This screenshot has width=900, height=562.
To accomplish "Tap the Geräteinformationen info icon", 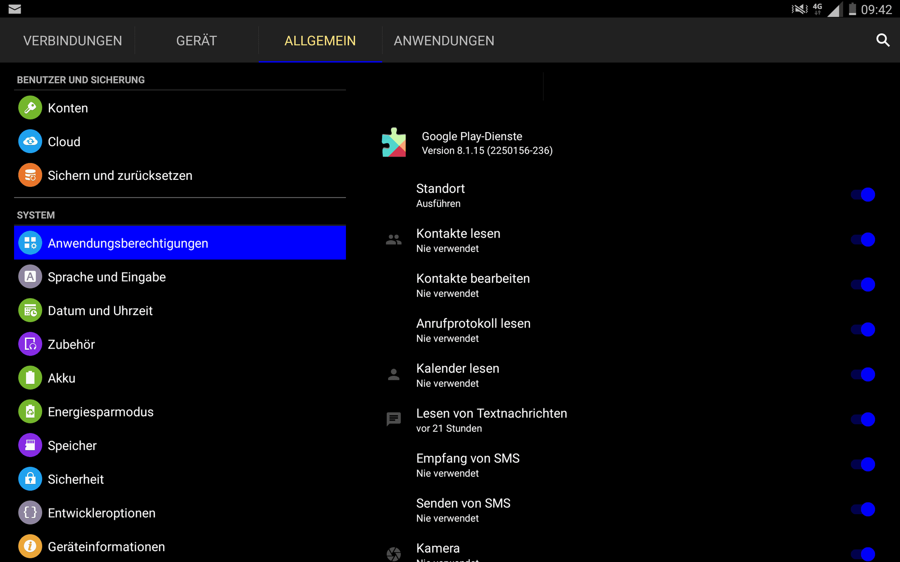I will click(30, 547).
